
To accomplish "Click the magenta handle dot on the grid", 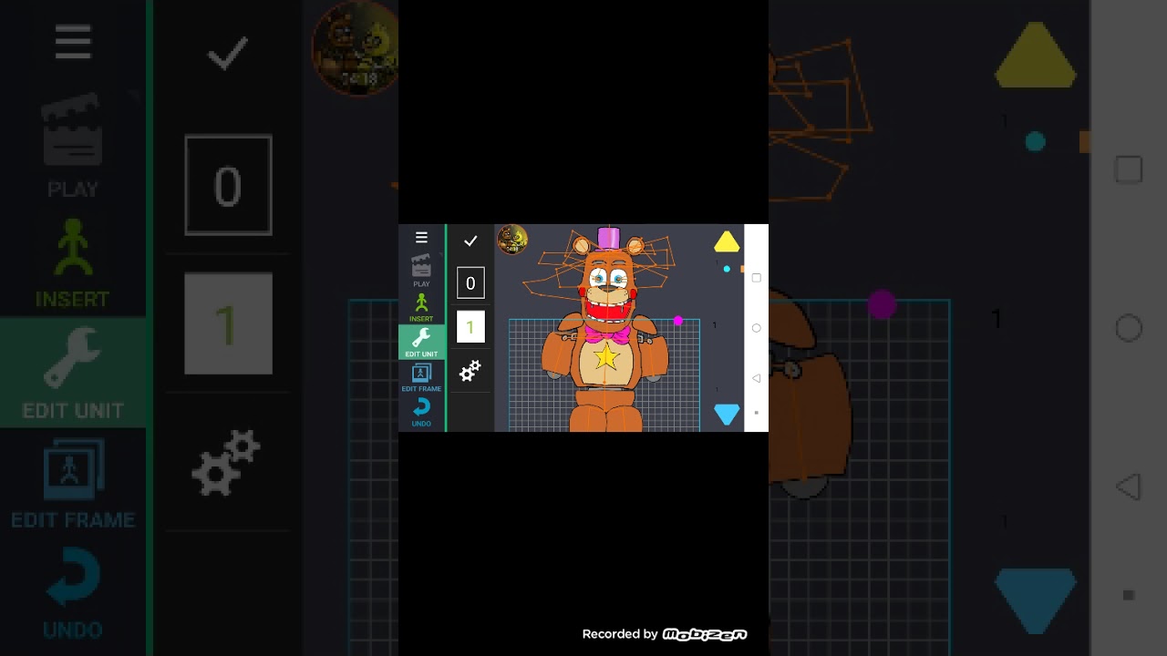I will click(x=677, y=321).
